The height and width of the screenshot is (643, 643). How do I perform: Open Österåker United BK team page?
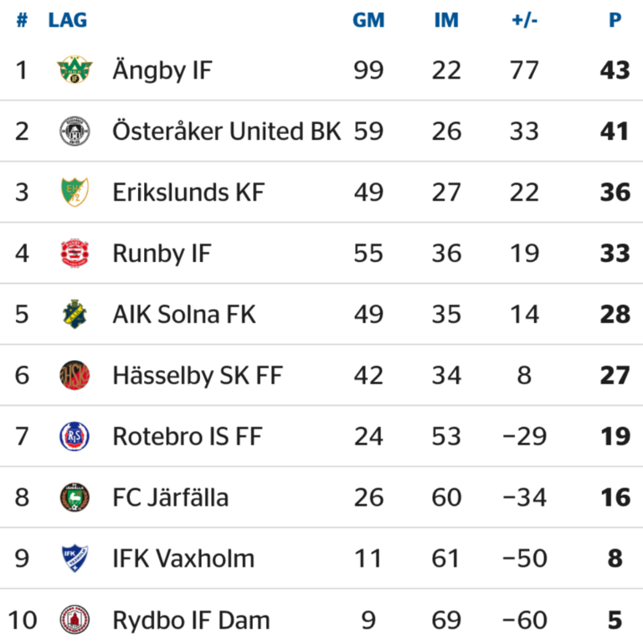pyautogui.click(x=227, y=131)
